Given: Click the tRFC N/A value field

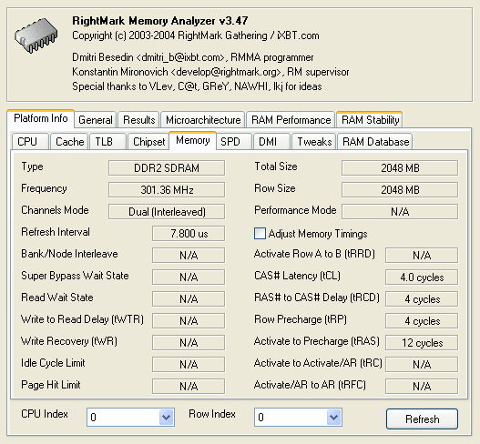Looking at the screenshot, I should coord(422,386).
